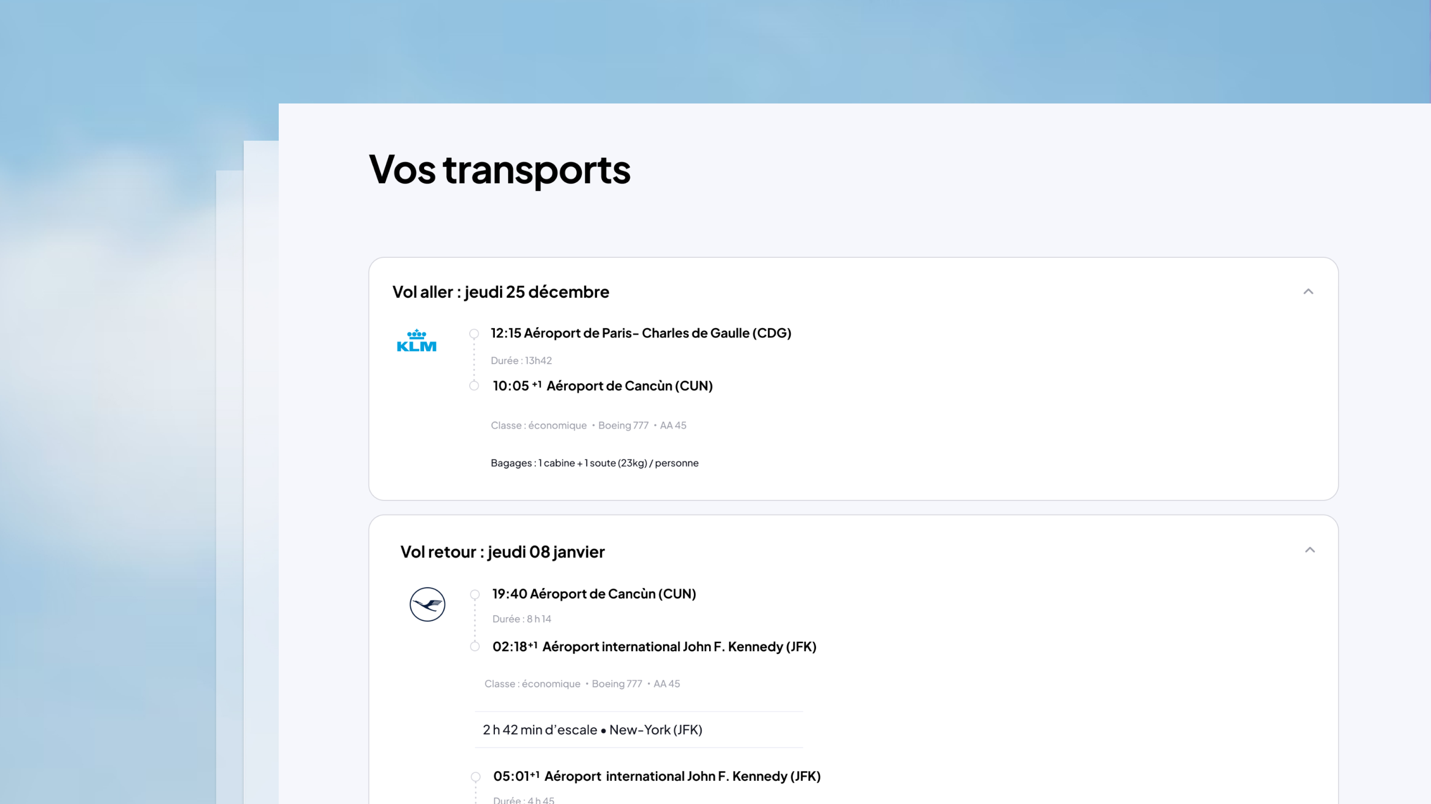Select the 19:40 Cancùn departure timeline circle
Screen dimensions: 1431x804
[475, 594]
